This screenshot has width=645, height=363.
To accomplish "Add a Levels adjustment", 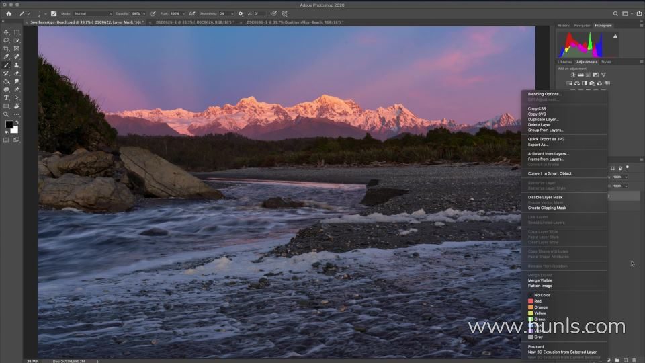I will pyautogui.click(x=580, y=75).
